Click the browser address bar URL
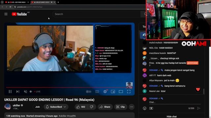Screen dimensions: 211x118 coord(30,7)
